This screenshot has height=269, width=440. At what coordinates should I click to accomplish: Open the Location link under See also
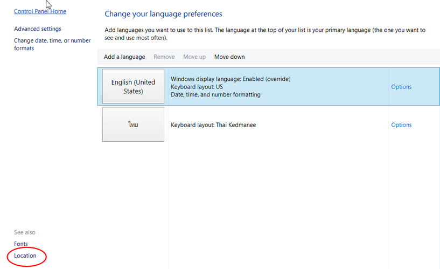click(25, 256)
